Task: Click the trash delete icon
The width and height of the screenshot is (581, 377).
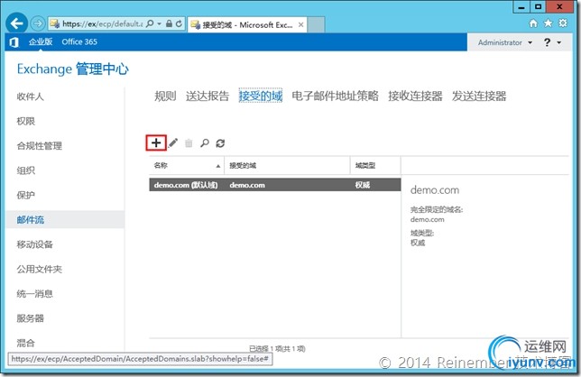Action: tap(189, 143)
